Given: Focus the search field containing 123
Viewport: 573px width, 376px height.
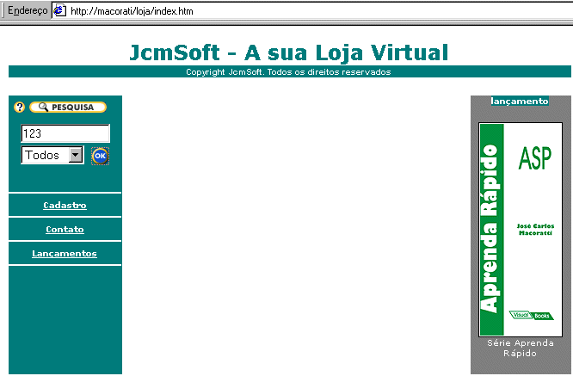Looking at the screenshot, I should tap(65, 133).
